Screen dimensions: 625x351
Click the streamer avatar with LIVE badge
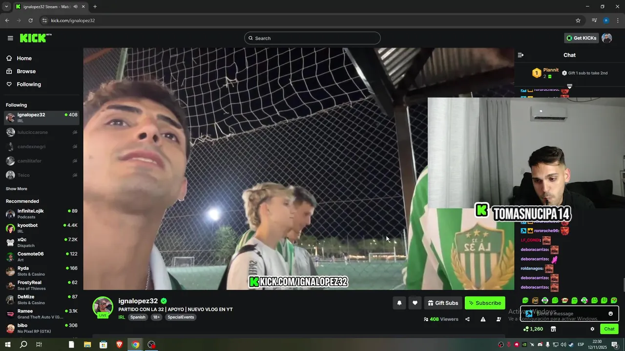click(x=103, y=307)
